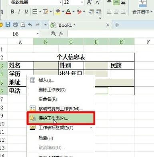Screen dimensions: 154x157
Task: Close the Book1 tab
Action: coord(108,25)
